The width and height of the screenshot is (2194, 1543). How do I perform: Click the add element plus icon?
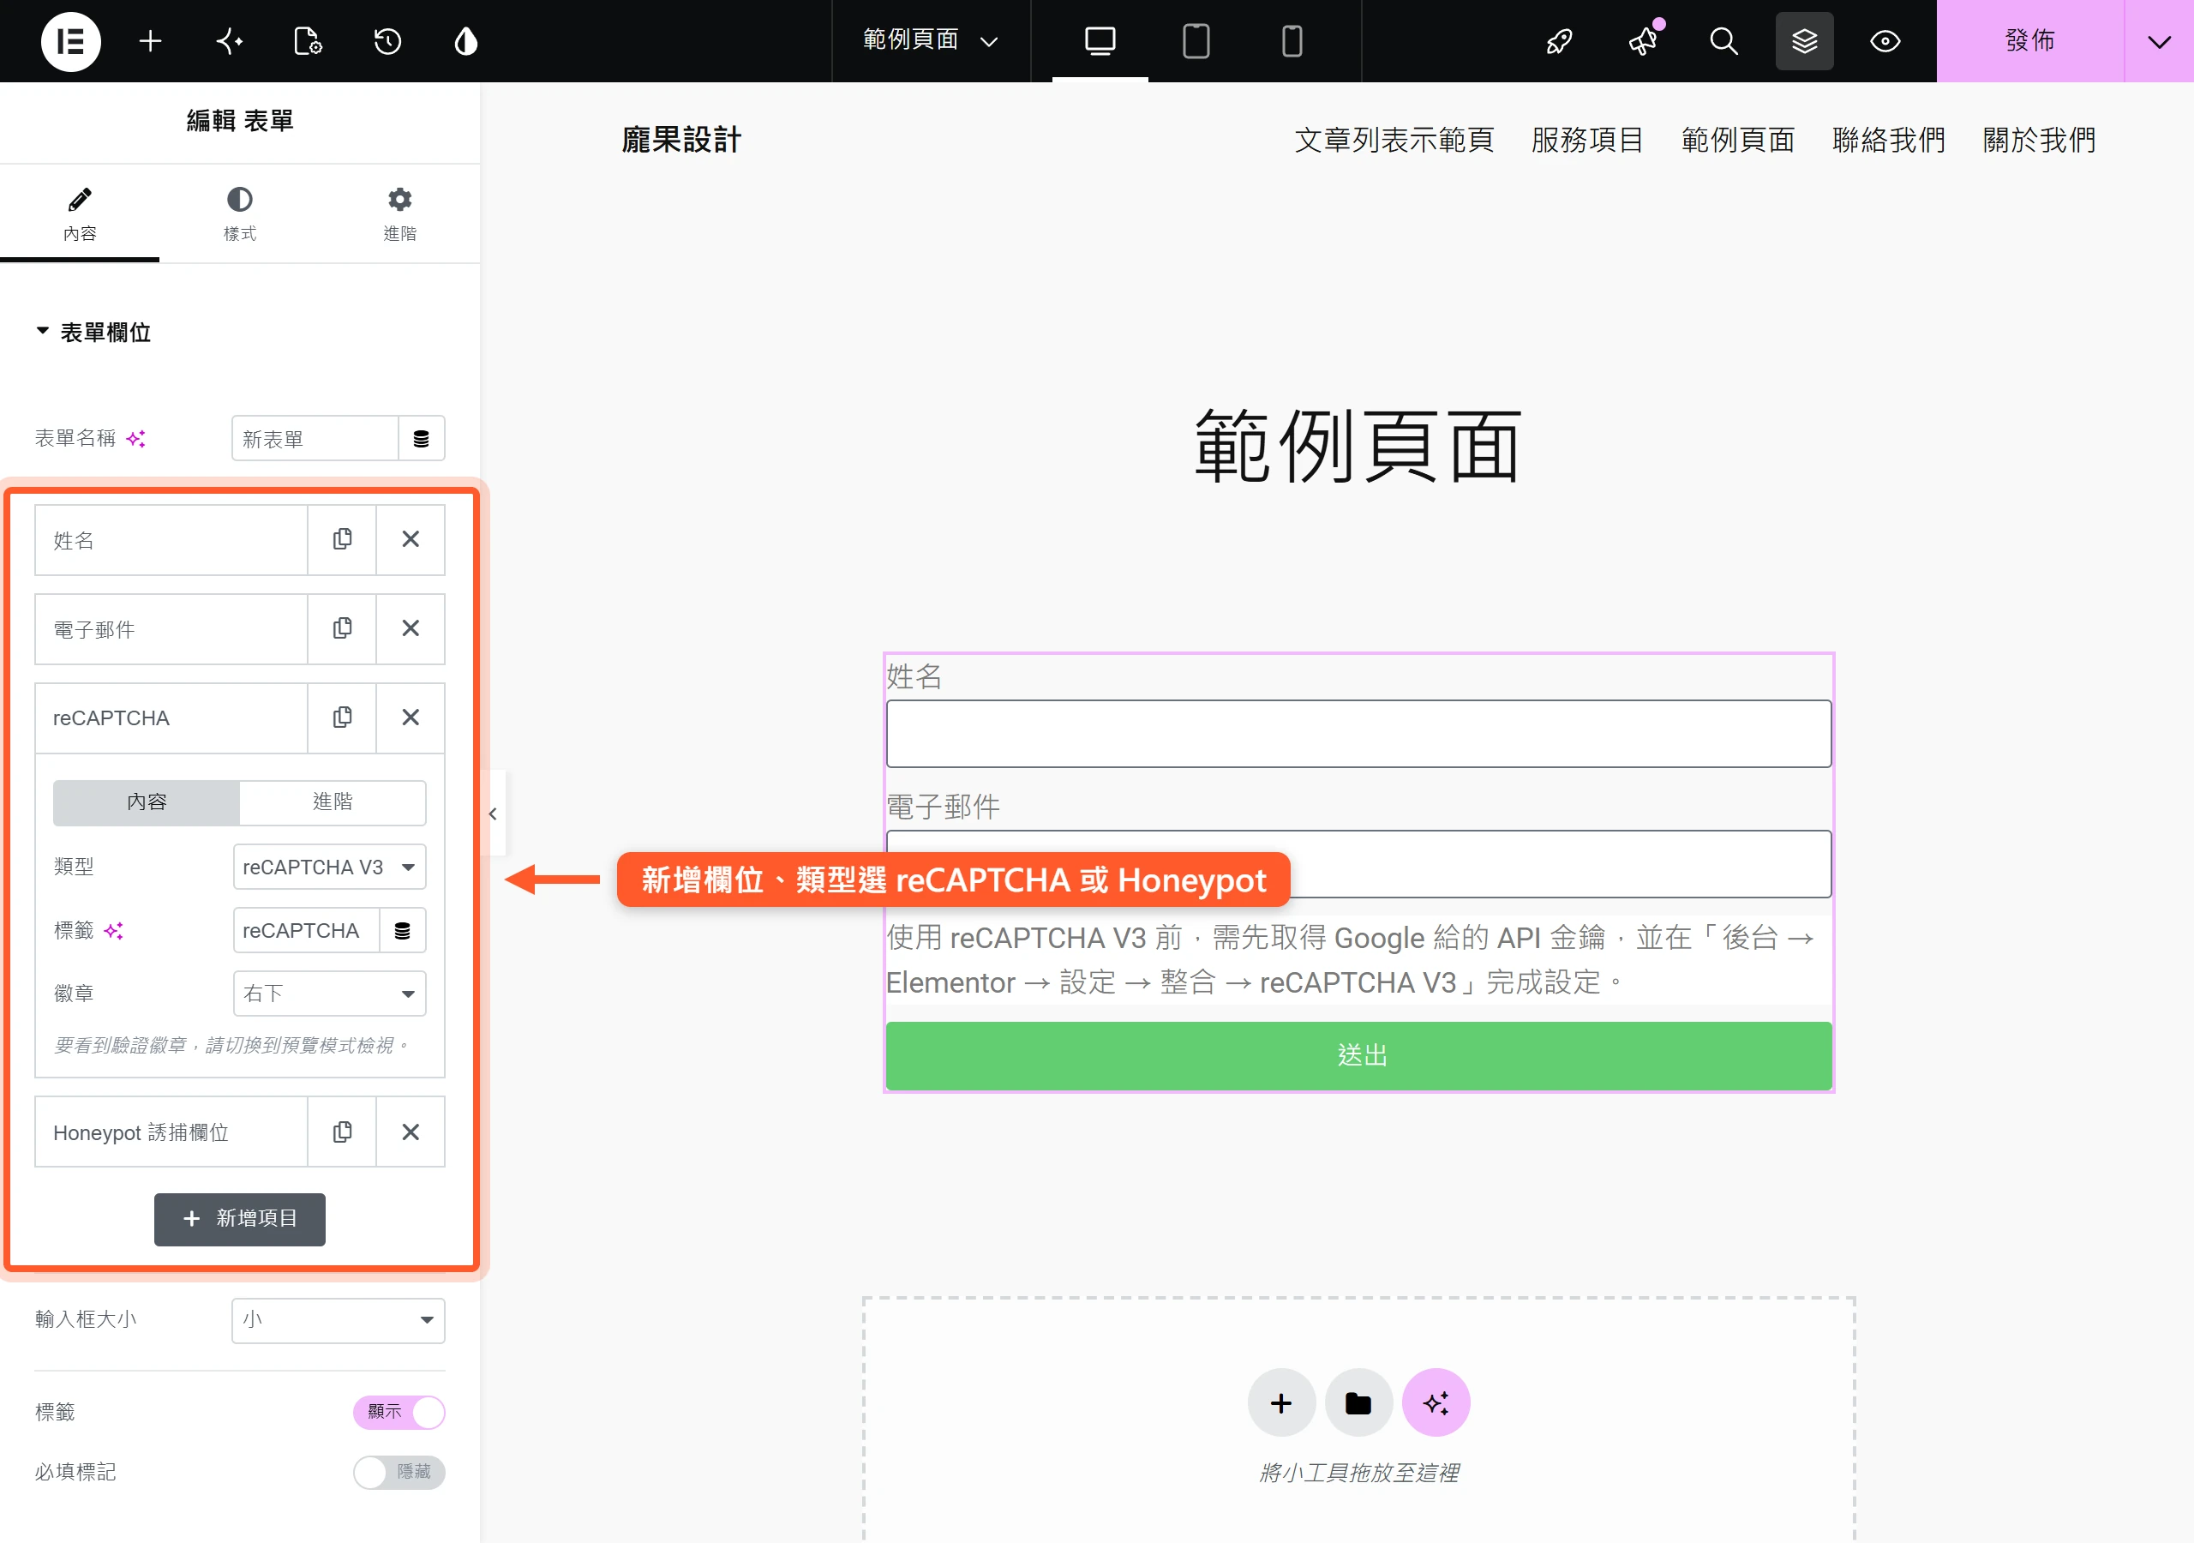point(150,41)
